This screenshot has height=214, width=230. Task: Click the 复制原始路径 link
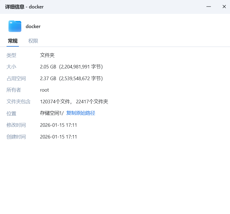click(x=80, y=113)
